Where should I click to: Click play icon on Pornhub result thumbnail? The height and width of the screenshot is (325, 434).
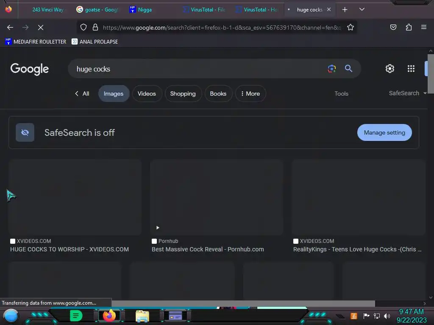[158, 228]
